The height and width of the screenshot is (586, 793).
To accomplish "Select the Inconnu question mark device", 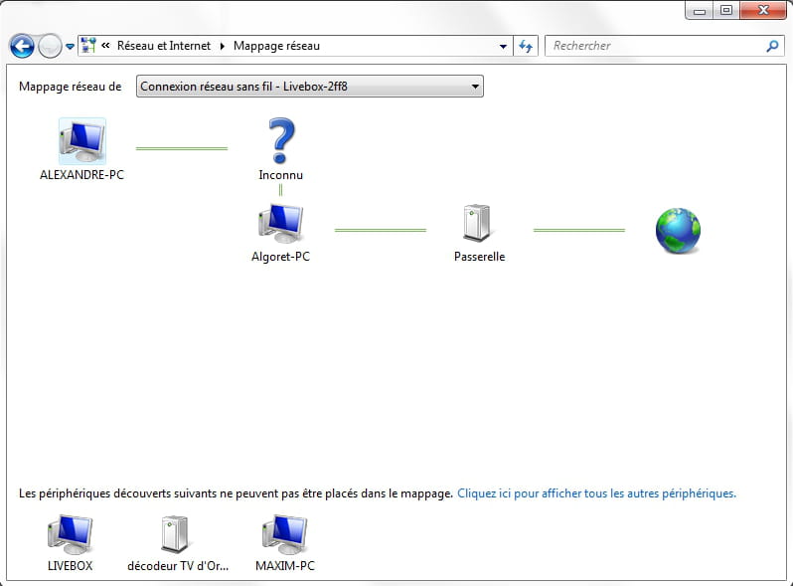I will (x=281, y=141).
